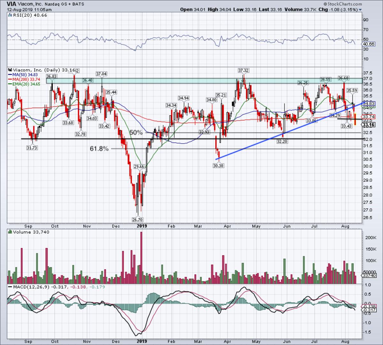
Task: Click the Chg -1.08 (-3.15%) header value
Action: click(x=338, y=10)
